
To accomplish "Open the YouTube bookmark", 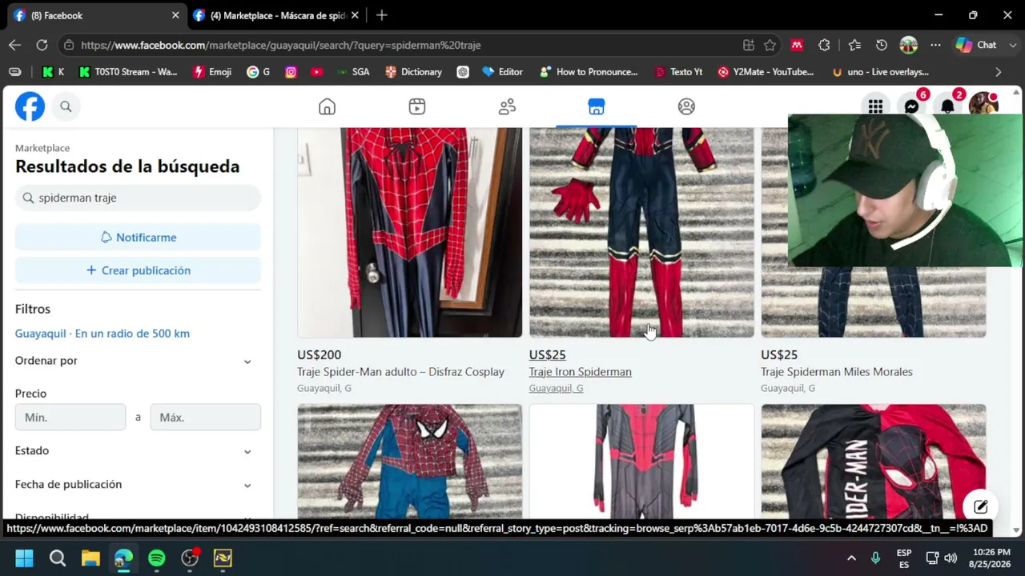I will coord(316,72).
